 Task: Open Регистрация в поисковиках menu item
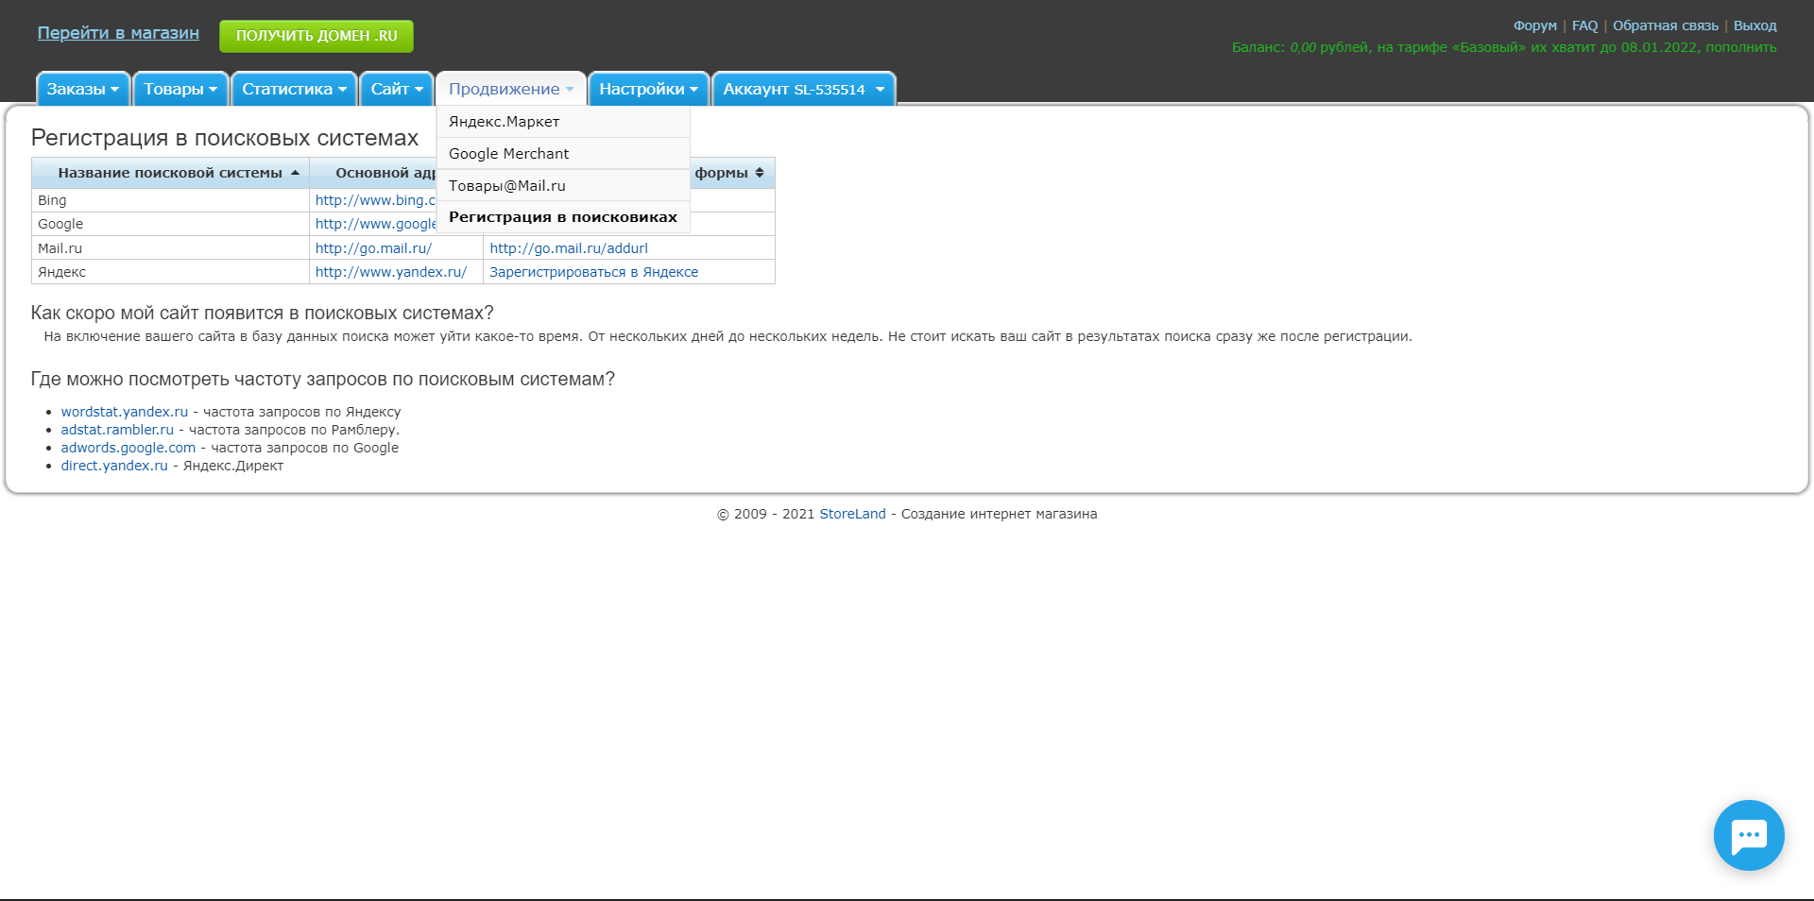(563, 217)
